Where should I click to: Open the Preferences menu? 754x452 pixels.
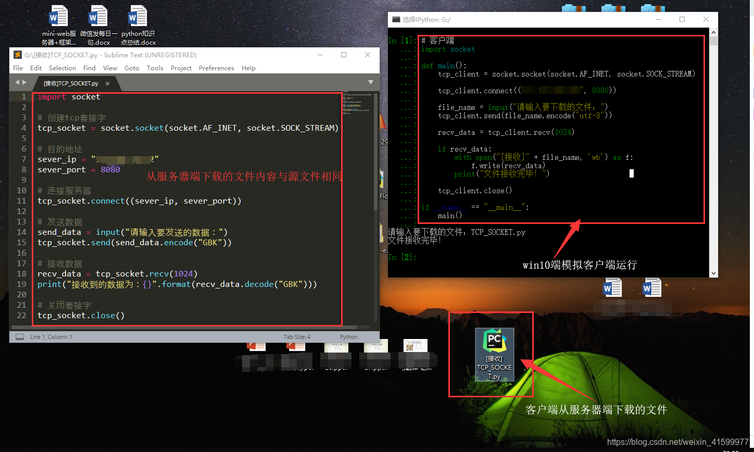pos(217,68)
